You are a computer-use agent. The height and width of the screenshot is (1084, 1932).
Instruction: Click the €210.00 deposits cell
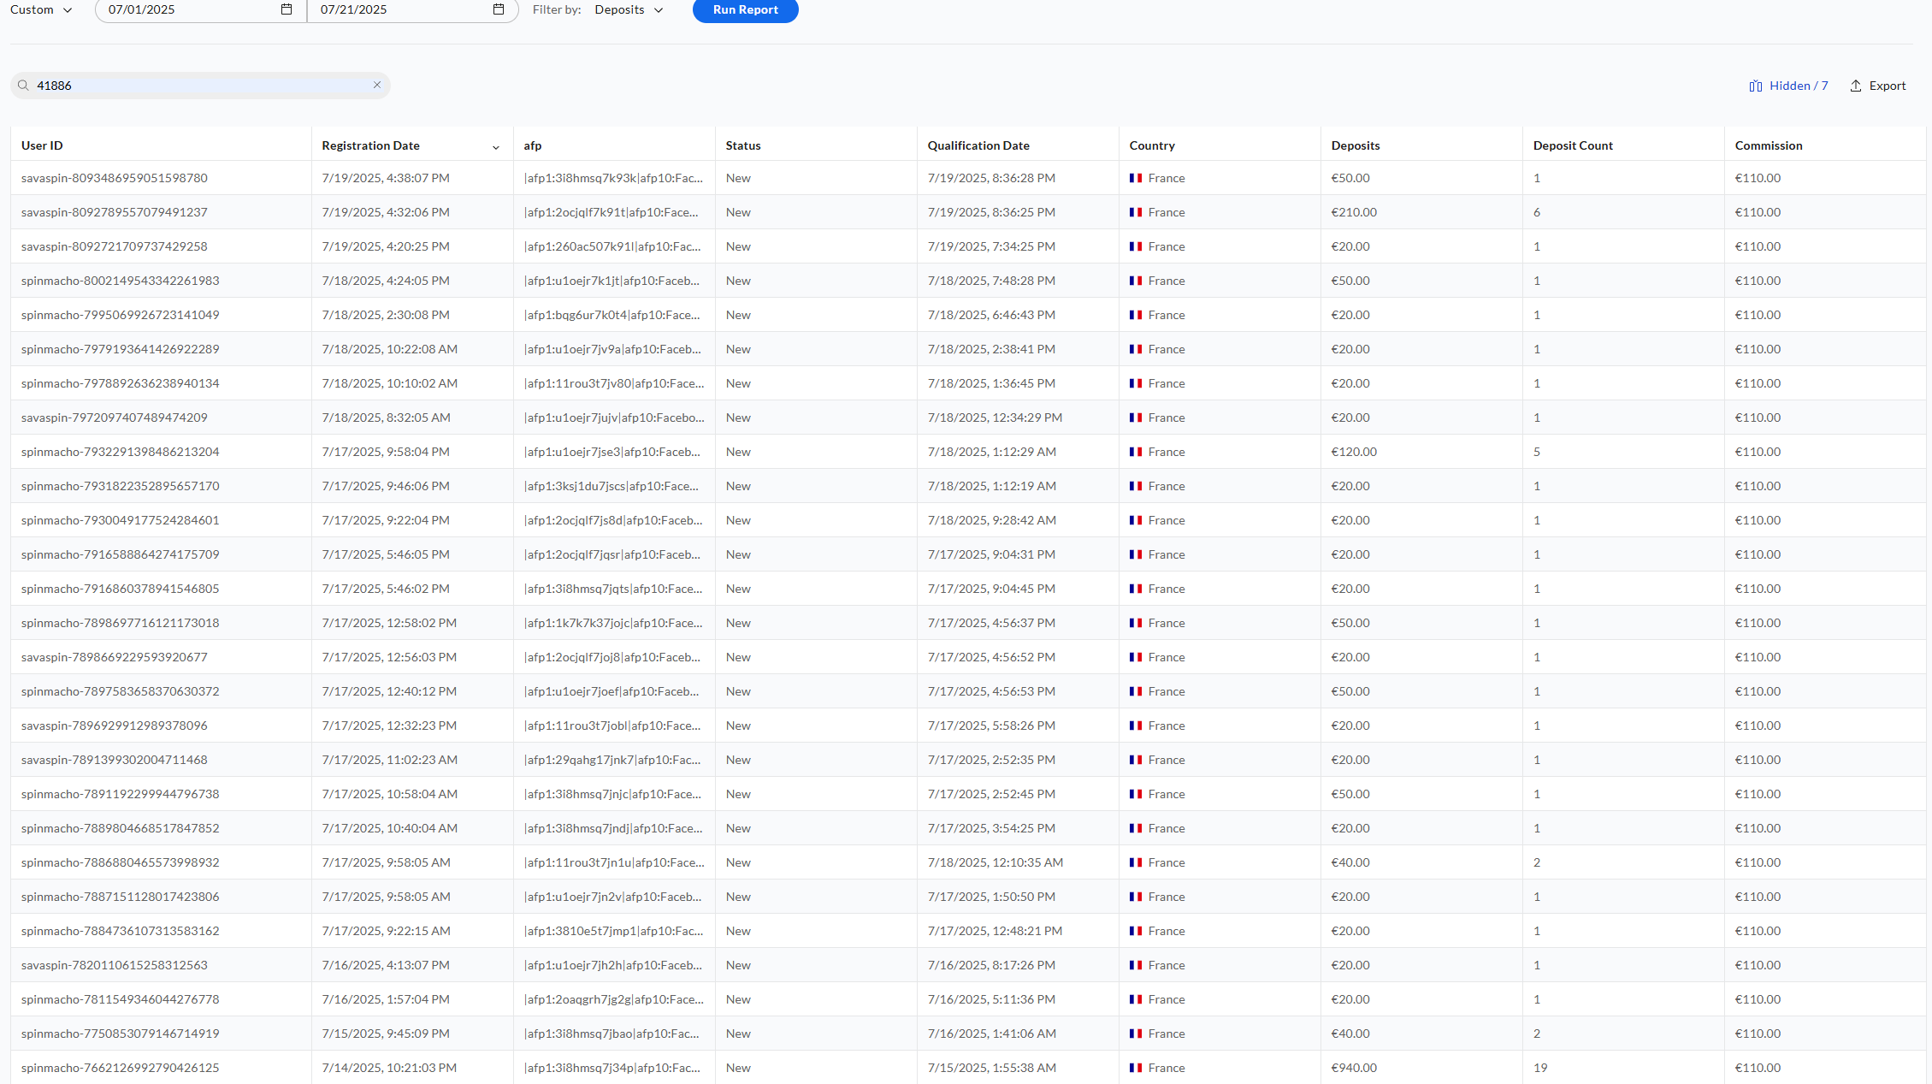click(x=1354, y=212)
